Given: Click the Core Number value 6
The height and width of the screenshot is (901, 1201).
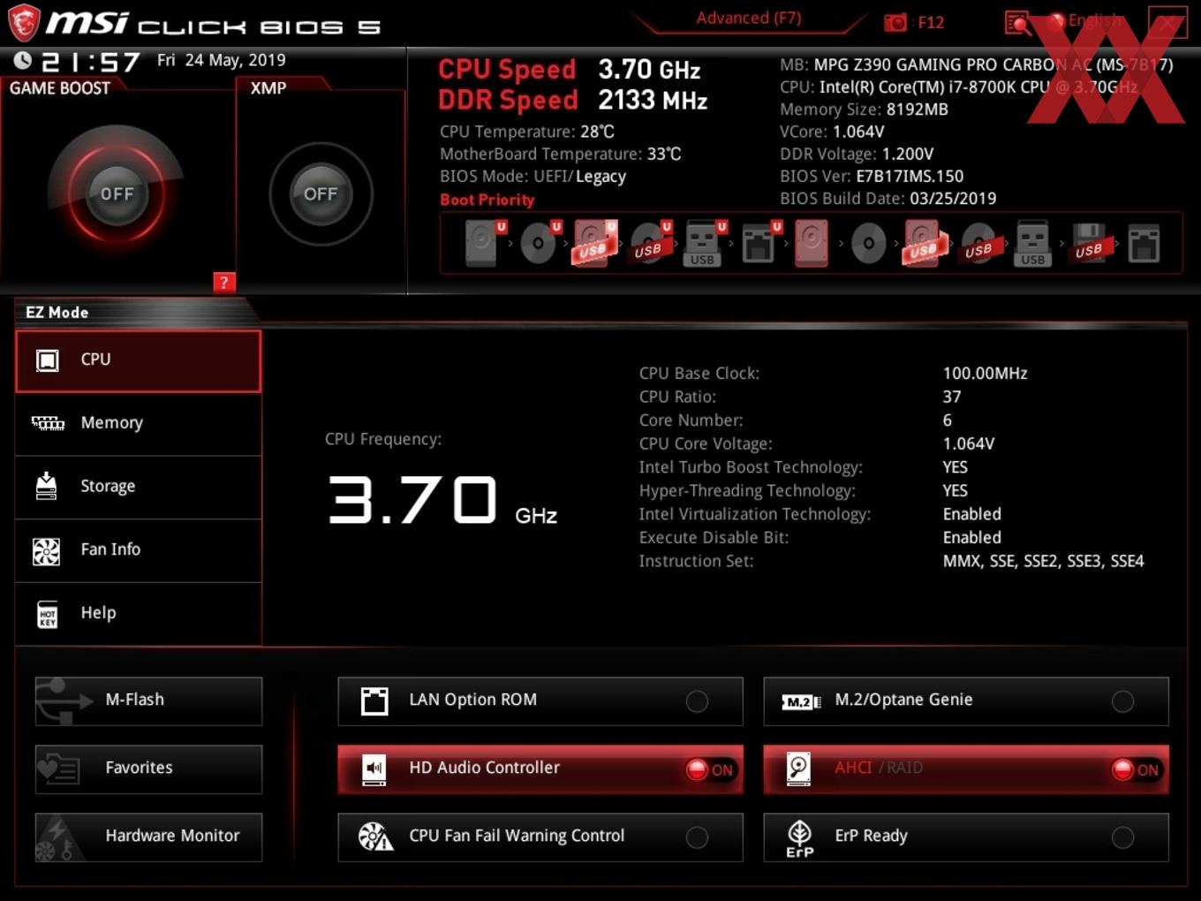Looking at the screenshot, I should [948, 420].
